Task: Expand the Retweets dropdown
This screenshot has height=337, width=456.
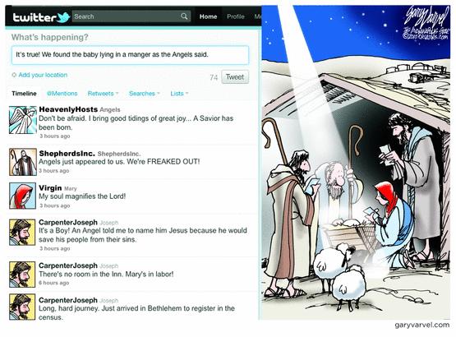Action: pos(104,94)
